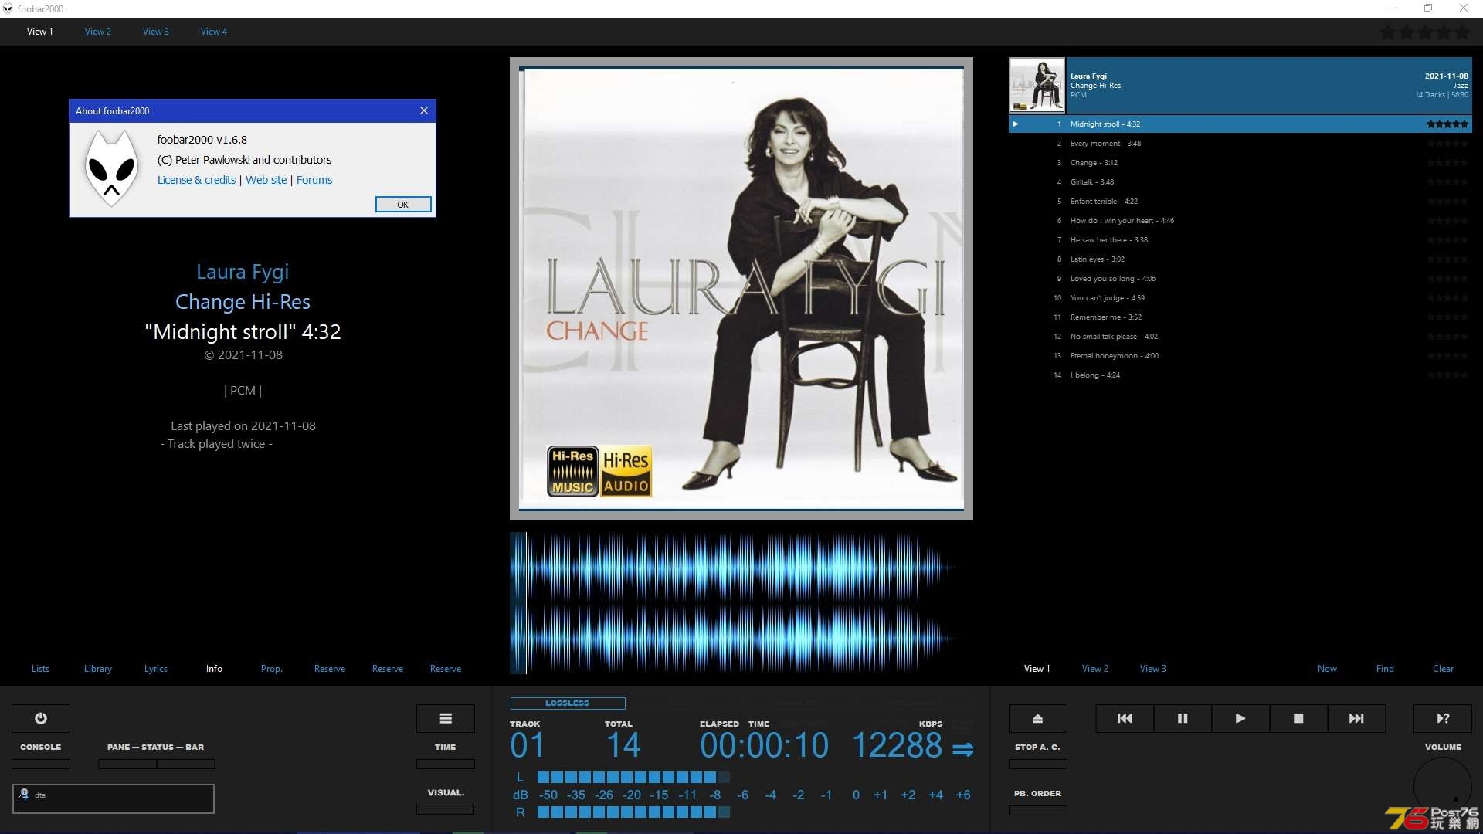Viewport: 1483px width, 834px height.
Task: Skip to the next track
Action: click(1356, 718)
